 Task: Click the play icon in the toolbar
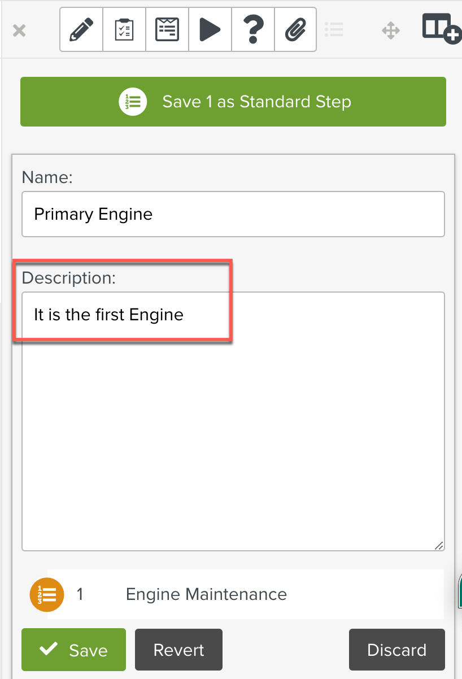210,29
